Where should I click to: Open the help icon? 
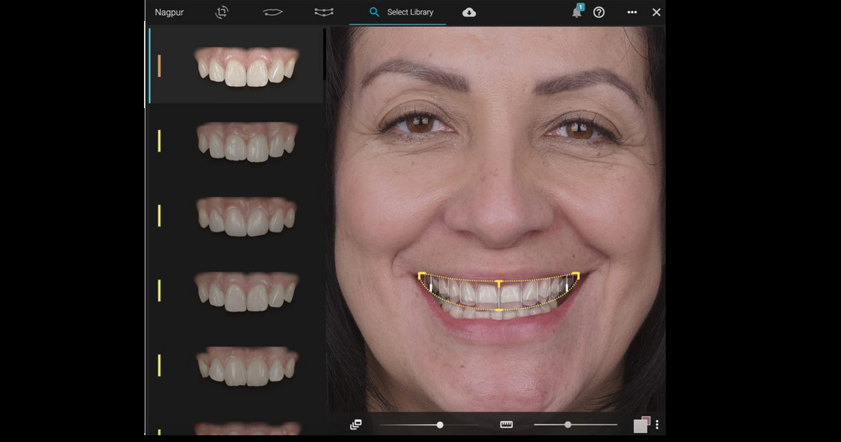tap(599, 12)
